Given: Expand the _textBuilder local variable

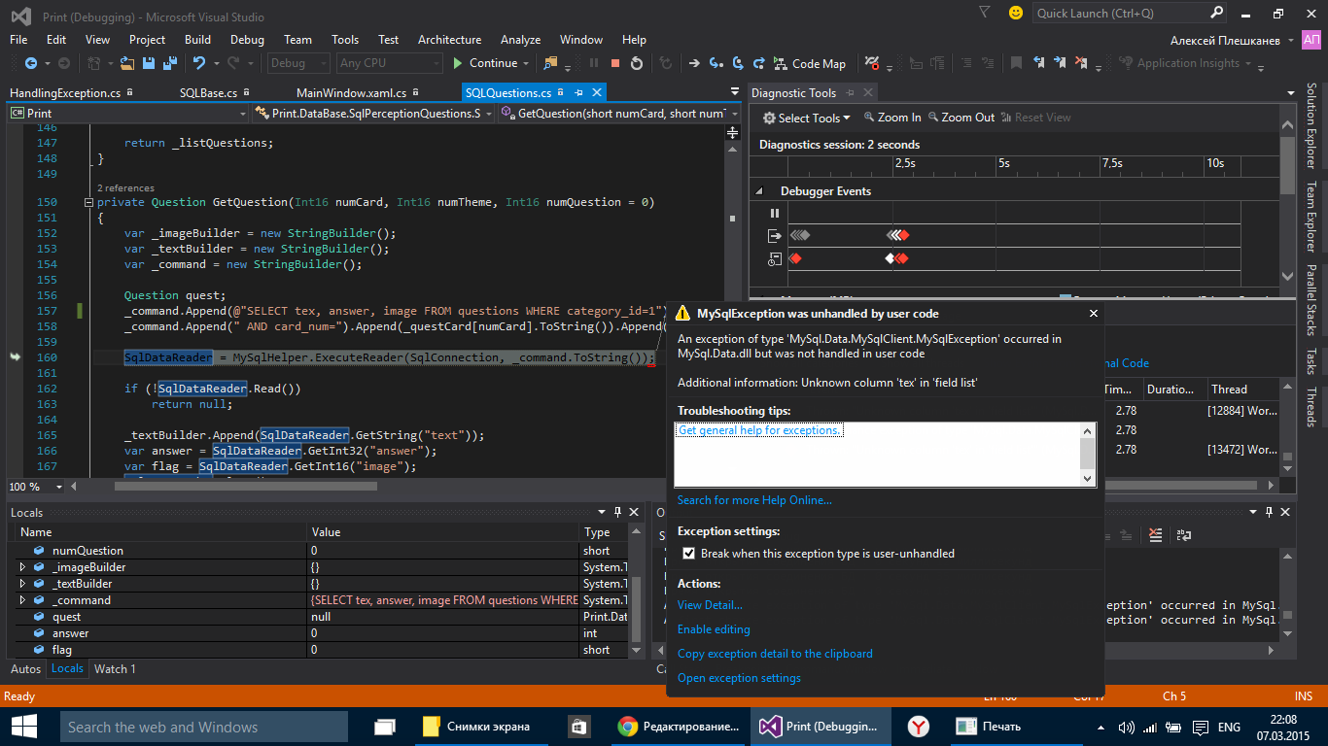Looking at the screenshot, I should (x=22, y=584).
